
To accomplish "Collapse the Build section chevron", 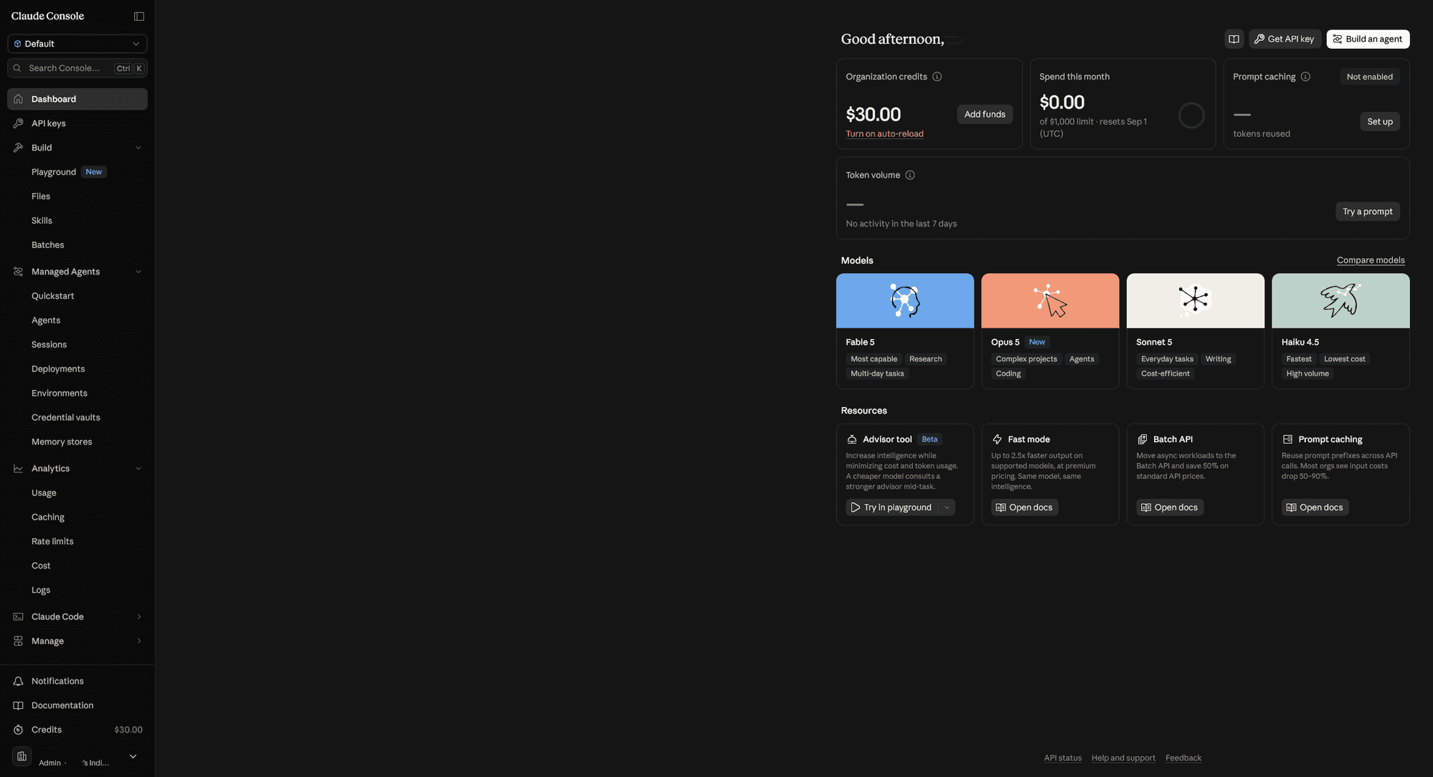I will coord(138,148).
